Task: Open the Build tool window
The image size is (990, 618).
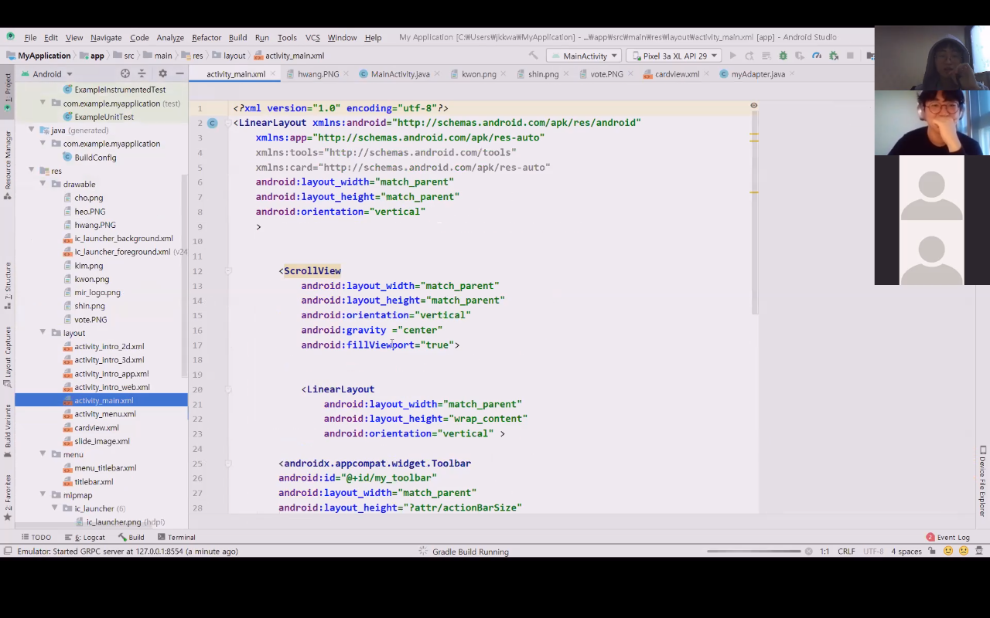Action: (x=131, y=537)
